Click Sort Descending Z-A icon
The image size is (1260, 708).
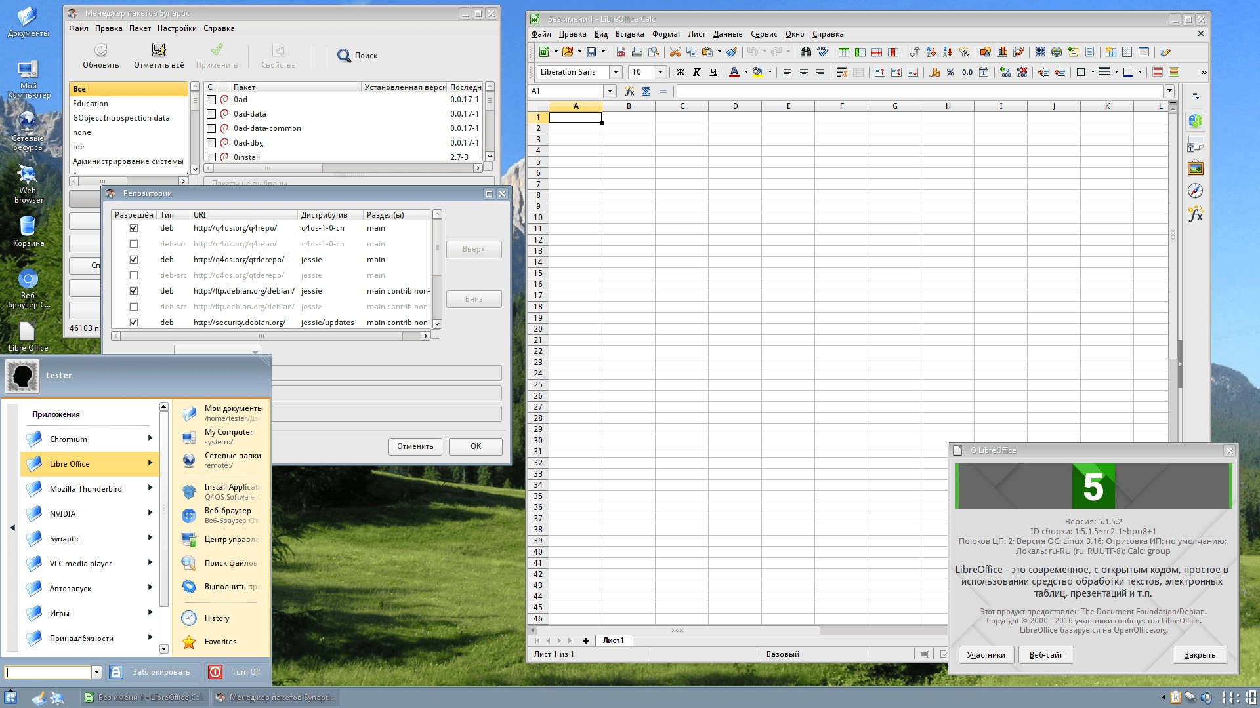[x=947, y=52]
